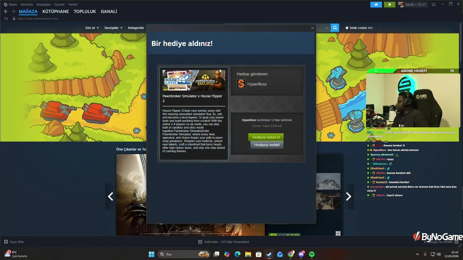Screen dimensions: 463x260
Task: Click the House Flipper 2 bundle image
Action: point(194,80)
